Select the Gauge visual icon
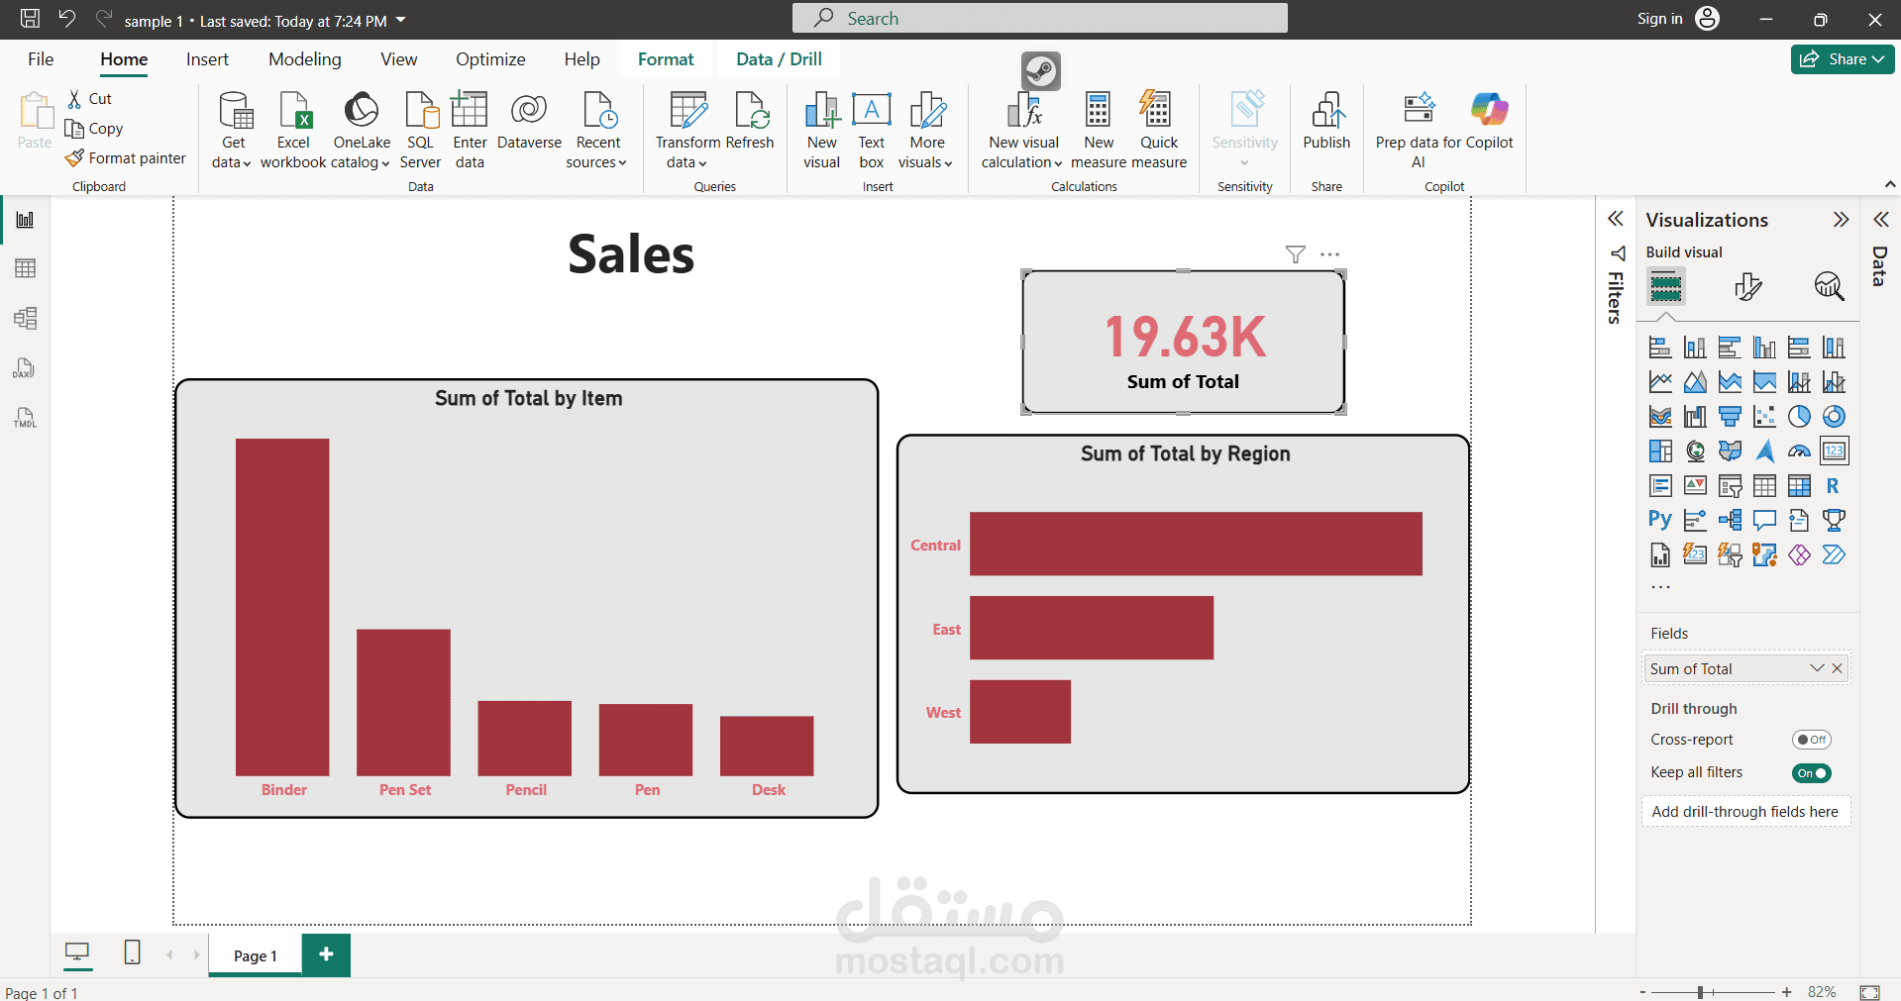This screenshot has width=1901, height=1001. tap(1799, 451)
